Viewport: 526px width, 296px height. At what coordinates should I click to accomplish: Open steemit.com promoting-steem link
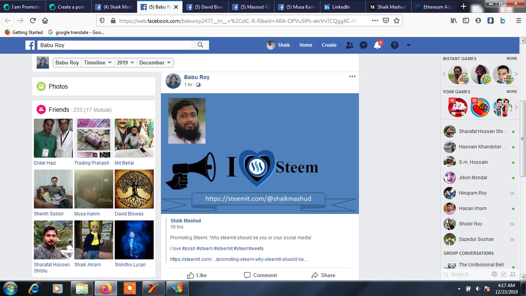(x=239, y=259)
